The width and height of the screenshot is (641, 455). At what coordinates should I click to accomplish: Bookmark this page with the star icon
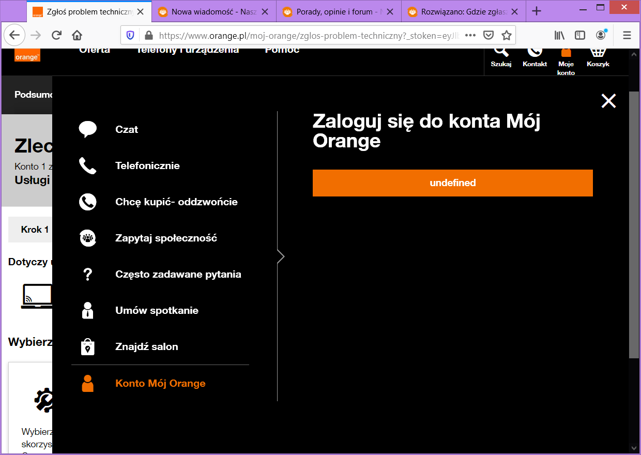[x=506, y=35]
